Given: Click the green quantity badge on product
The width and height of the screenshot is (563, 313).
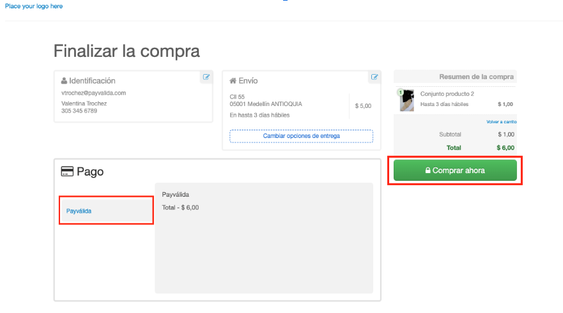Looking at the screenshot, I should (x=401, y=93).
